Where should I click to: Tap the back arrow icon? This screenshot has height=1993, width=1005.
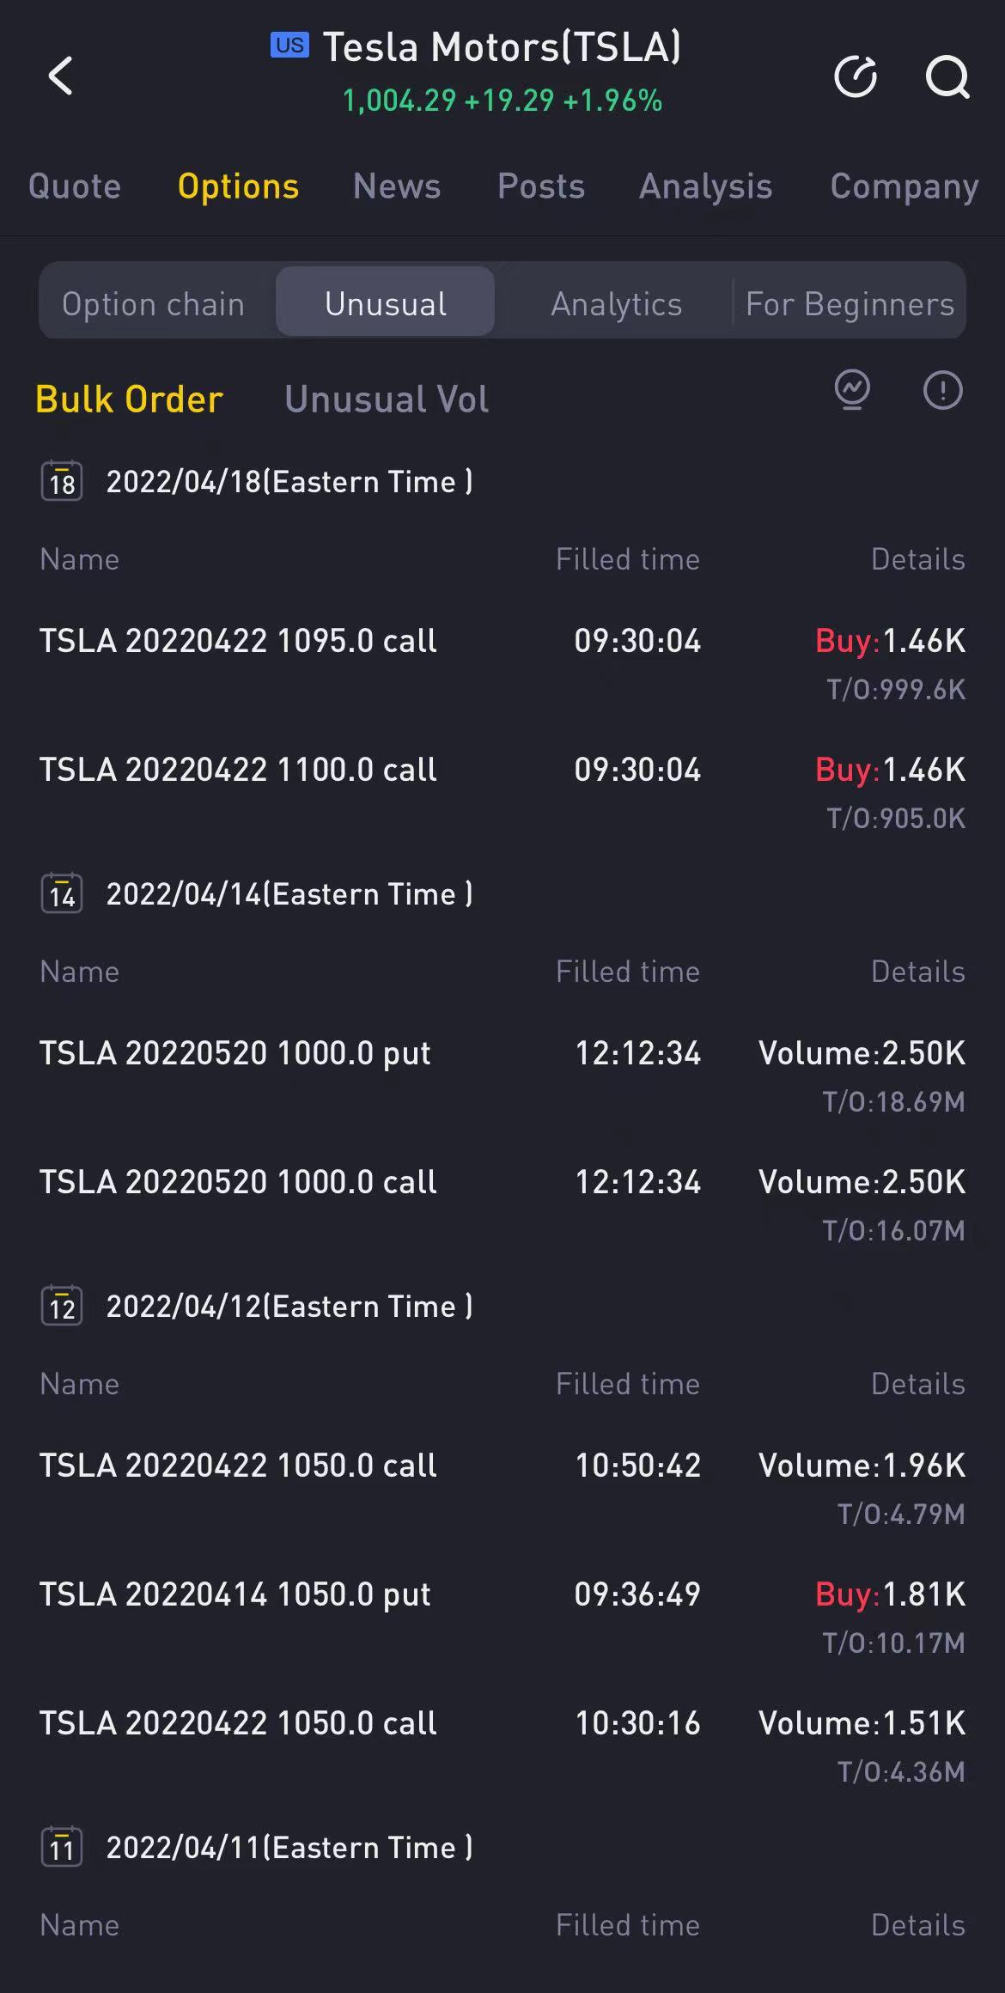coord(60,76)
